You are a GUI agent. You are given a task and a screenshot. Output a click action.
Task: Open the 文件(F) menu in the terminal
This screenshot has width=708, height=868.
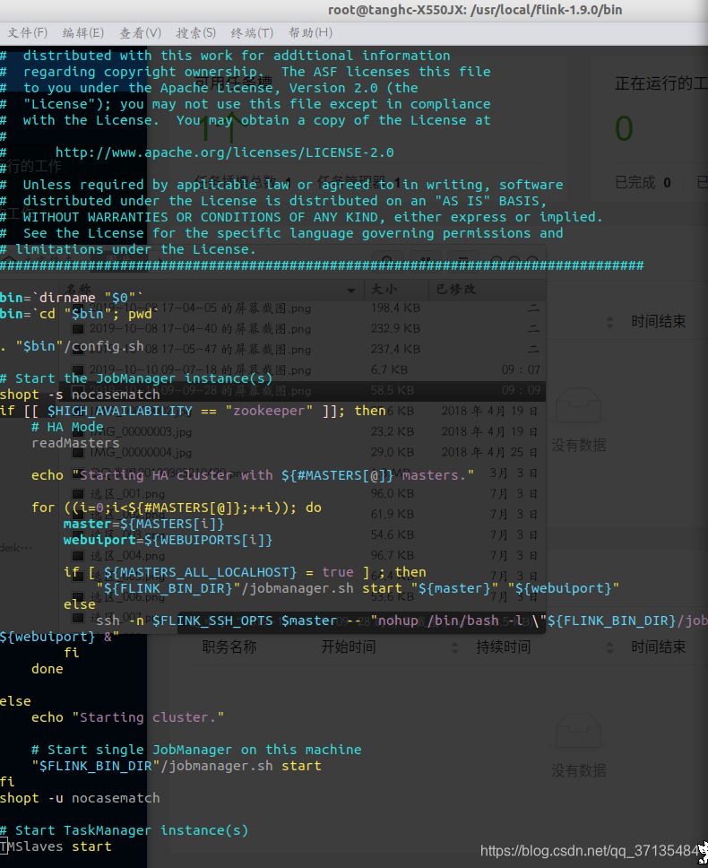click(28, 32)
